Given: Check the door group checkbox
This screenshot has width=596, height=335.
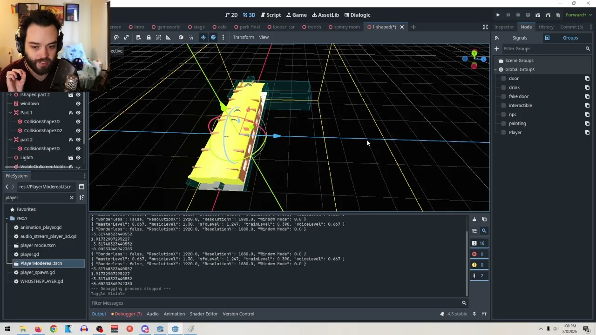Looking at the screenshot, I should point(504,79).
